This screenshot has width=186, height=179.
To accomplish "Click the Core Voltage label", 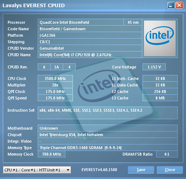I will tap(124, 67).
